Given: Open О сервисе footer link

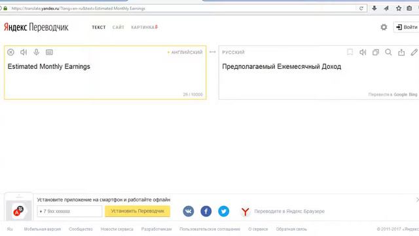Looking at the screenshot, I should click(258, 229).
